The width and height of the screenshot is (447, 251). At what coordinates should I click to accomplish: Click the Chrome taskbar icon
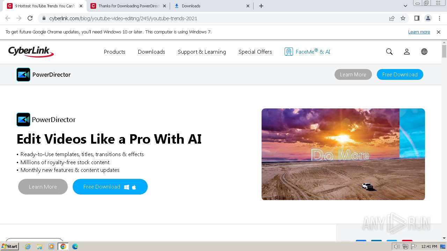[x=63, y=246]
